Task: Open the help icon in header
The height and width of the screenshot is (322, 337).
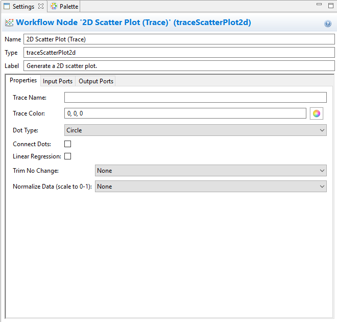Action: click(327, 24)
